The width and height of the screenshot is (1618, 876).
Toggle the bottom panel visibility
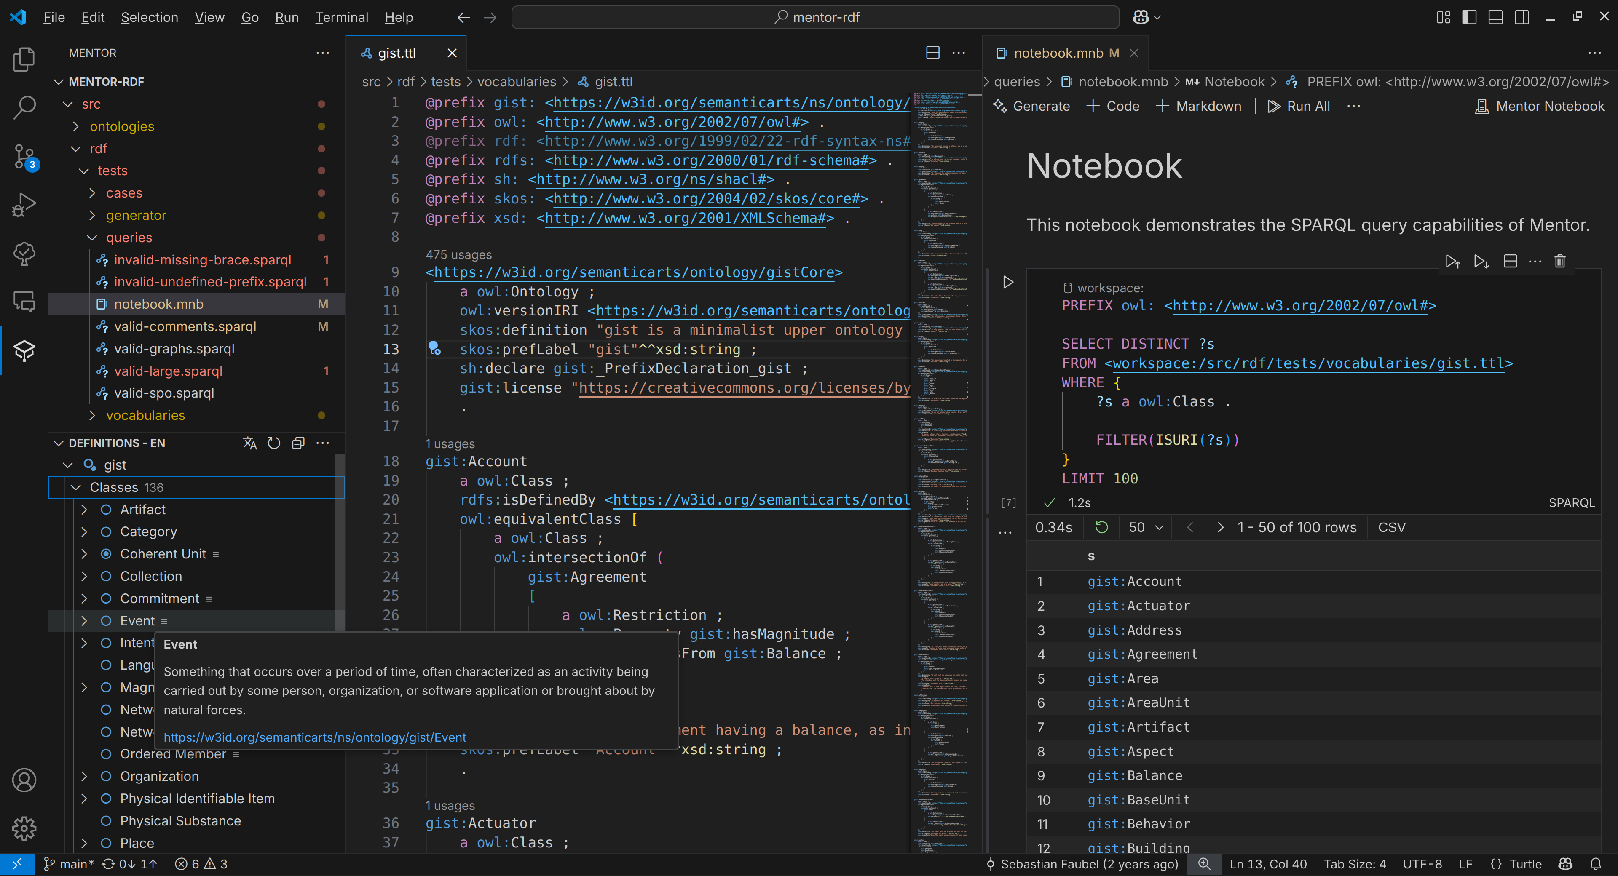pyautogui.click(x=1495, y=17)
